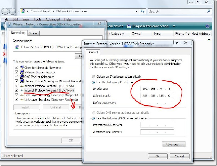
Task: Click the Back navigation arrow button
Action: (x=5, y=11)
